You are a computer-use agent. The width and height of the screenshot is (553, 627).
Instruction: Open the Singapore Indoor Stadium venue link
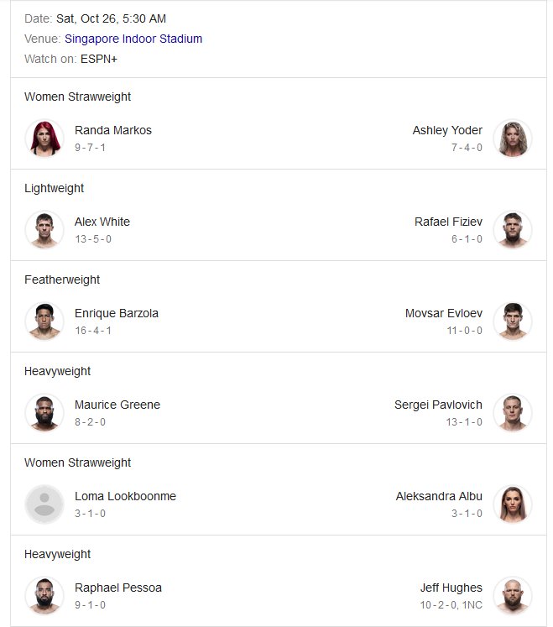pos(133,39)
